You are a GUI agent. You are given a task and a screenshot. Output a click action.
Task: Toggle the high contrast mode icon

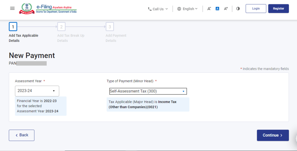[x=238, y=9]
